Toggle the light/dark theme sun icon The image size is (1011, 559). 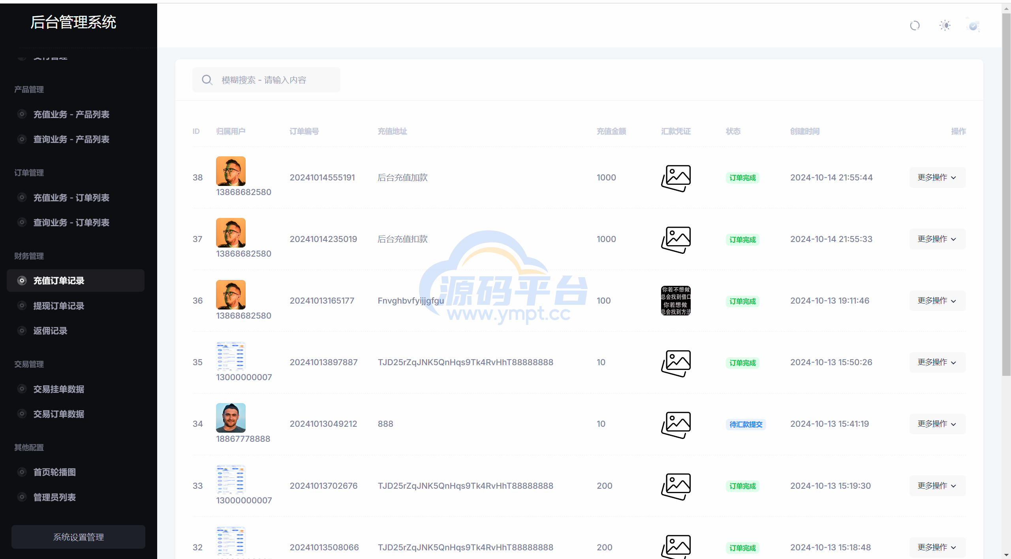(x=945, y=26)
